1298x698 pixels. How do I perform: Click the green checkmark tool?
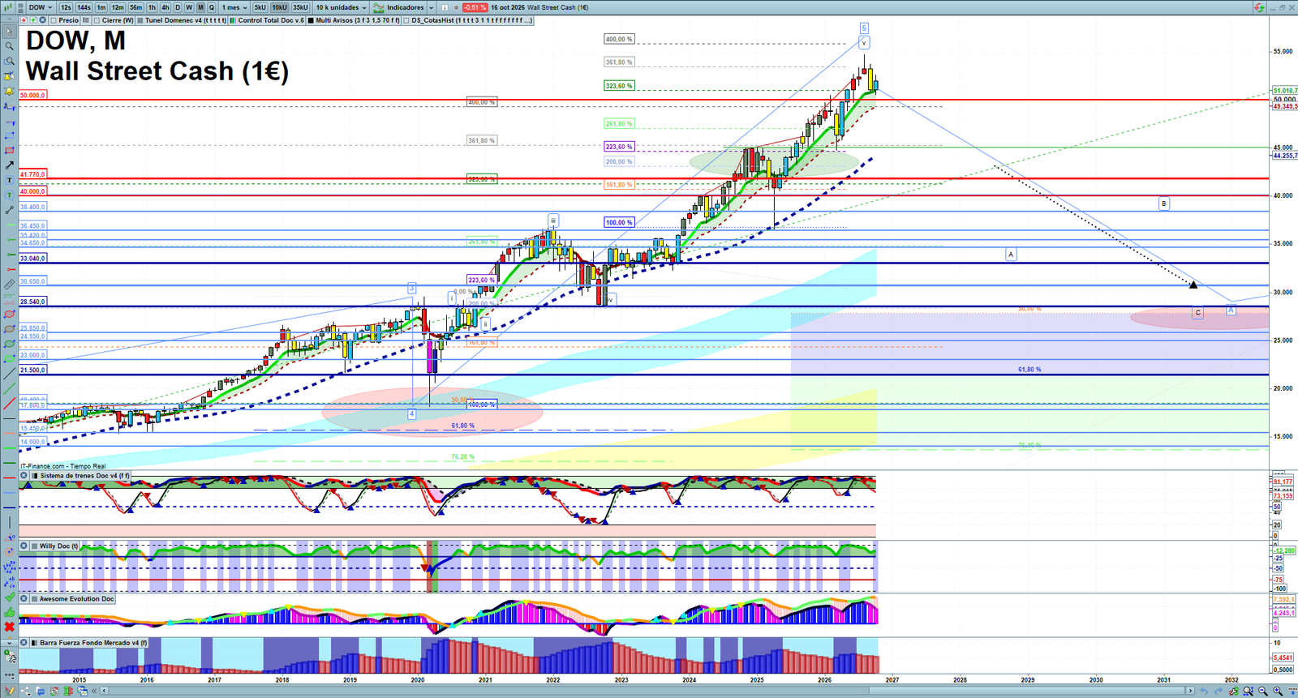(x=9, y=597)
